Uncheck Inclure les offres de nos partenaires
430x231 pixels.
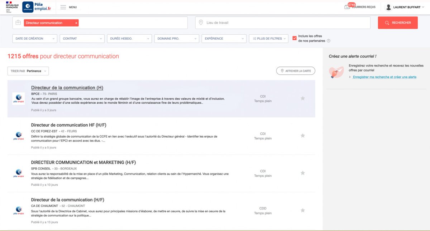(295, 38)
